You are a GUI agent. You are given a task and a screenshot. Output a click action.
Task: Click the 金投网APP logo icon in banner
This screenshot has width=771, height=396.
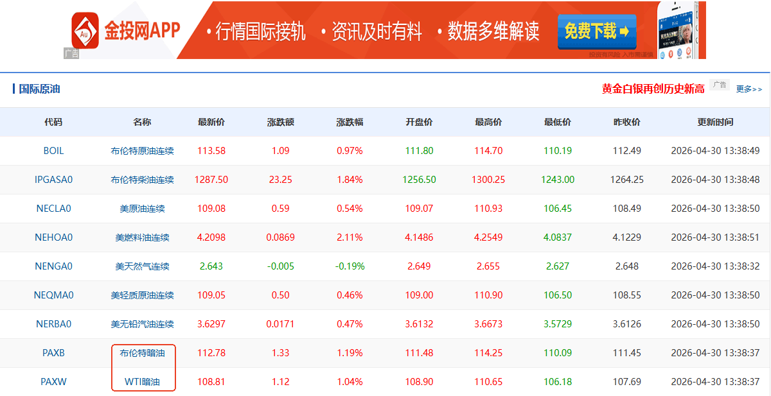pyautogui.click(x=85, y=30)
